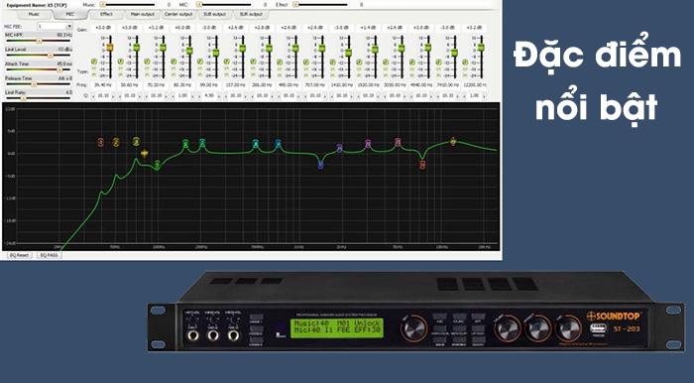Image resolution: width=694 pixels, height=383 pixels.
Task: Click the Limit Ratio slider handle
Action: click(24, 98)
